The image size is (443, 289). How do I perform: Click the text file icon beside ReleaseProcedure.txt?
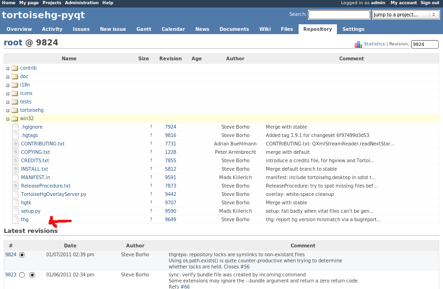[x=15, y=186]
